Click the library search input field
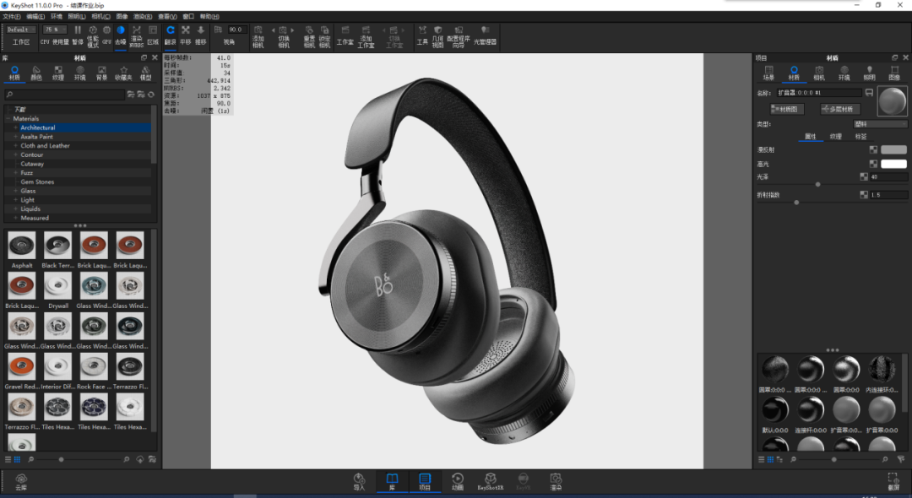912x498 pixels. [x=64, y=95]
